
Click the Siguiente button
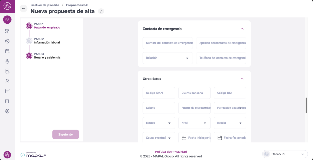point(65,134)
